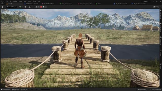Open the Details side panel tab
Screen dimensions: 162x91
tap(161, 66)
